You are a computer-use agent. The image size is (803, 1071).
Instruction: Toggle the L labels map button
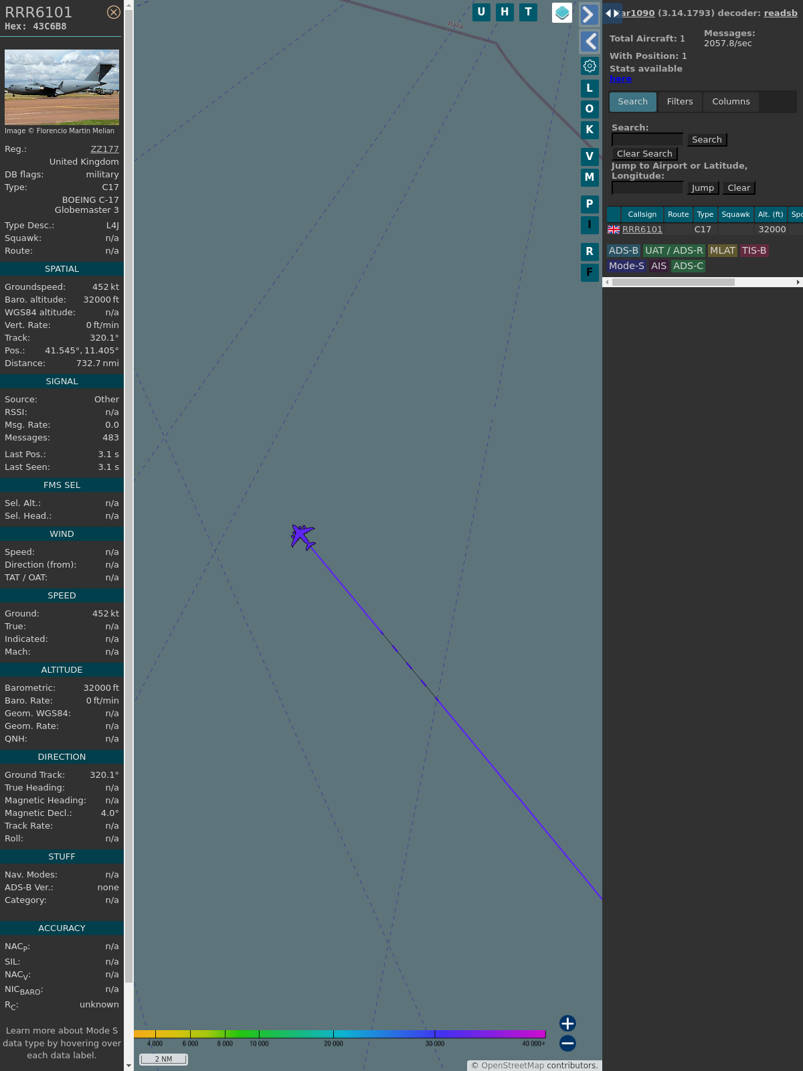pyautogui.click(x=590, y=88)
